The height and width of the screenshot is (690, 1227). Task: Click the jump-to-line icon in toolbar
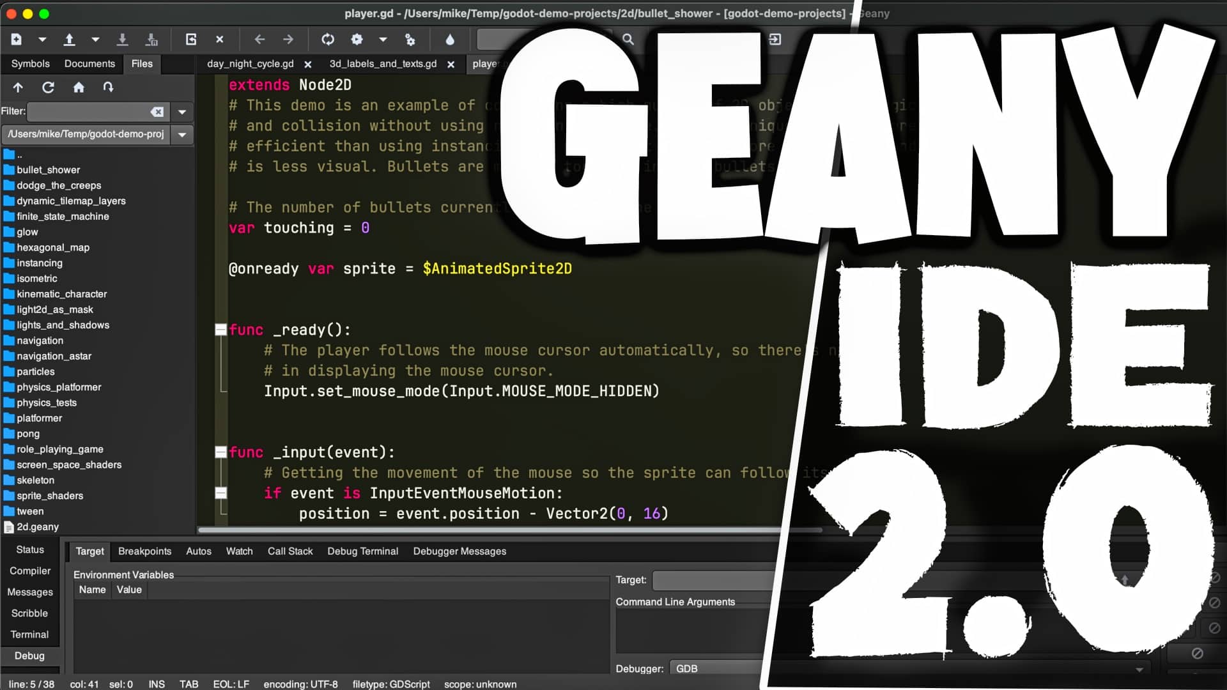coord(775,40)
